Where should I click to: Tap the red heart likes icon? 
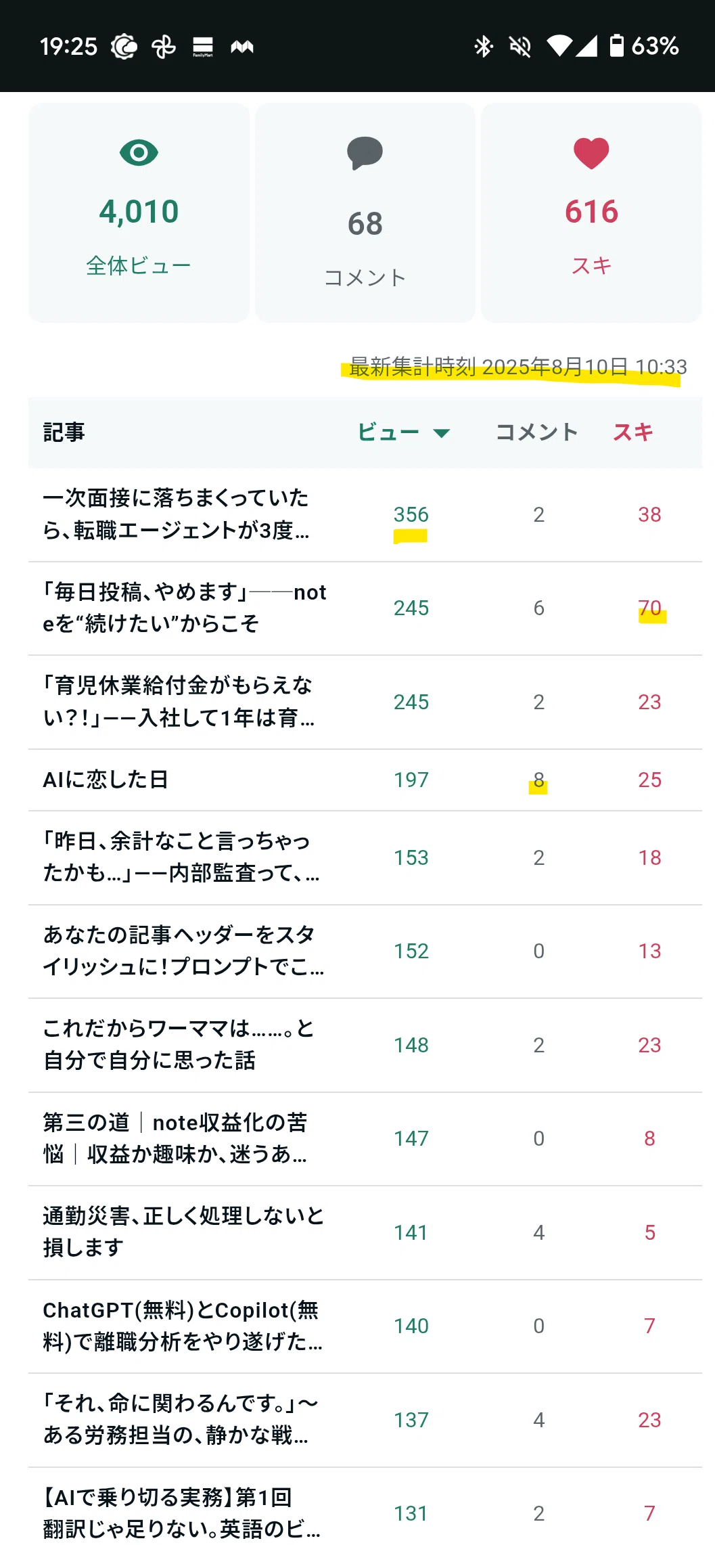tap(591, 154)
